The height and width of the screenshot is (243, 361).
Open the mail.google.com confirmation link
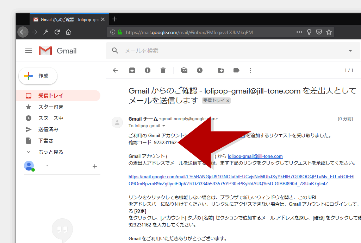tap(241, 180)
